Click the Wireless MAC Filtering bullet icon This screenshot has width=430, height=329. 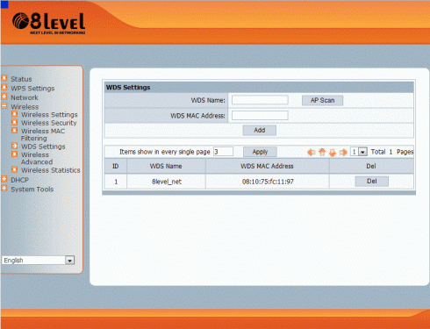pyautogui.click(x=14, y=131)
